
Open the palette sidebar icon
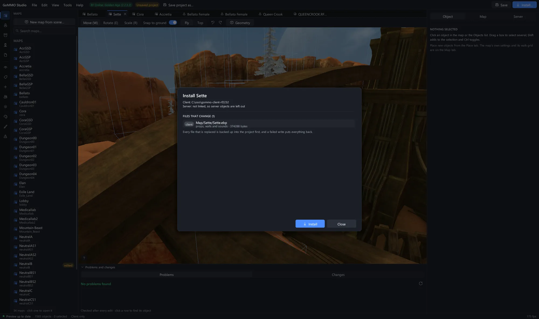(5, 117)
